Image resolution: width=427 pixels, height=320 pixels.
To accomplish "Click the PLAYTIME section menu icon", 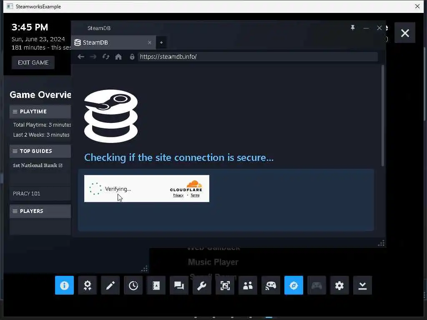I will point(15,112).
